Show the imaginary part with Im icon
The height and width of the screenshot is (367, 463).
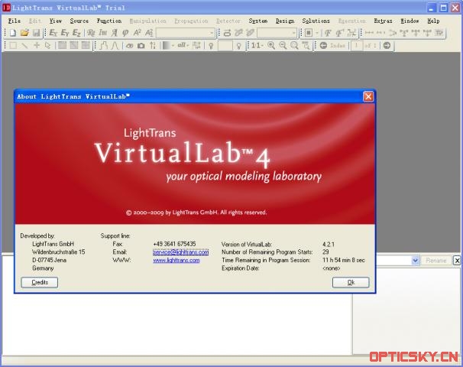(102, 33)
